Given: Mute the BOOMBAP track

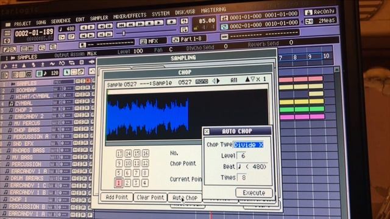Looking at the screenshot, I should click(x=78, y=88).
